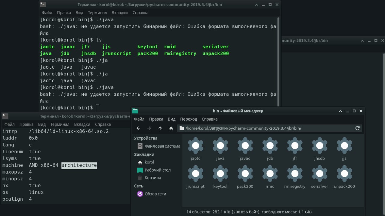
Task: Click the file manager path field
Action: coord(269,128)
